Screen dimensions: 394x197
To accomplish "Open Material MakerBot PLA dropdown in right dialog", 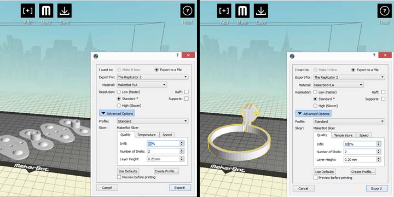I will (x=339, y=85).
